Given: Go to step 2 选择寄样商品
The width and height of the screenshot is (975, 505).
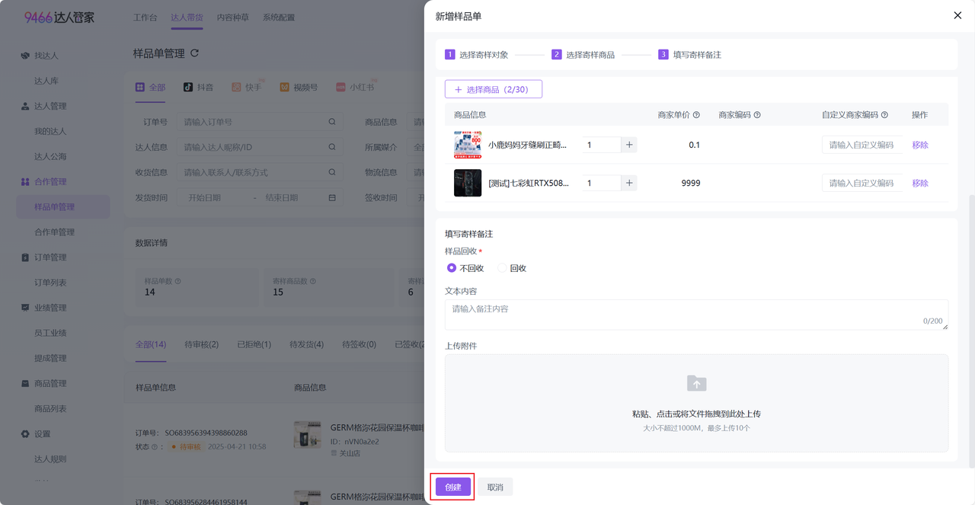Looking at the screenshot, I should pyautogui.click(x=583, y=55).
